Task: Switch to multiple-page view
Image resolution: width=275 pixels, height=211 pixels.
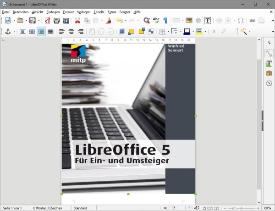Action: pyautogui.click(x=210, y=208)
